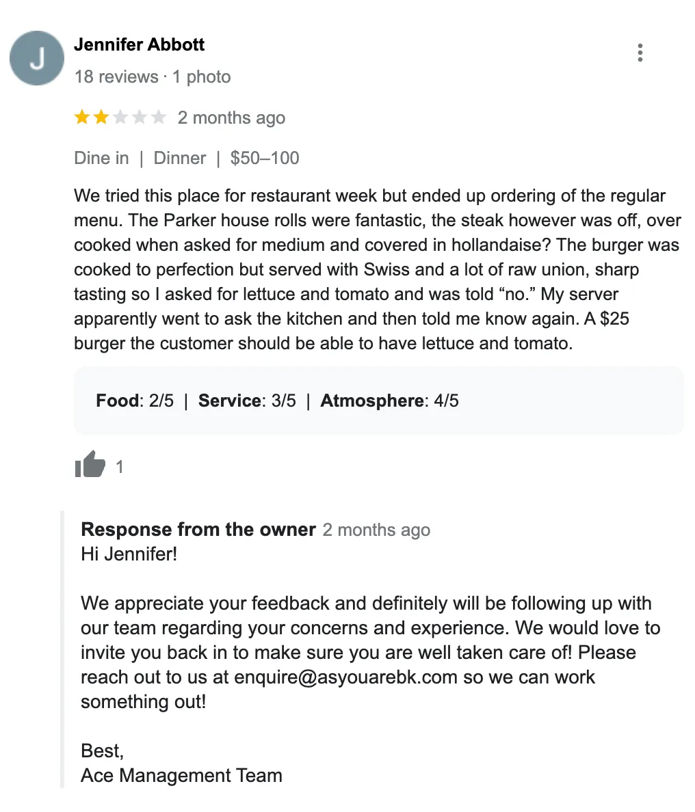Image resolution: width=695 pixels, height=812 pixels.
Task: Like the review with thumbs-up icon
Action: coord(90,465)
